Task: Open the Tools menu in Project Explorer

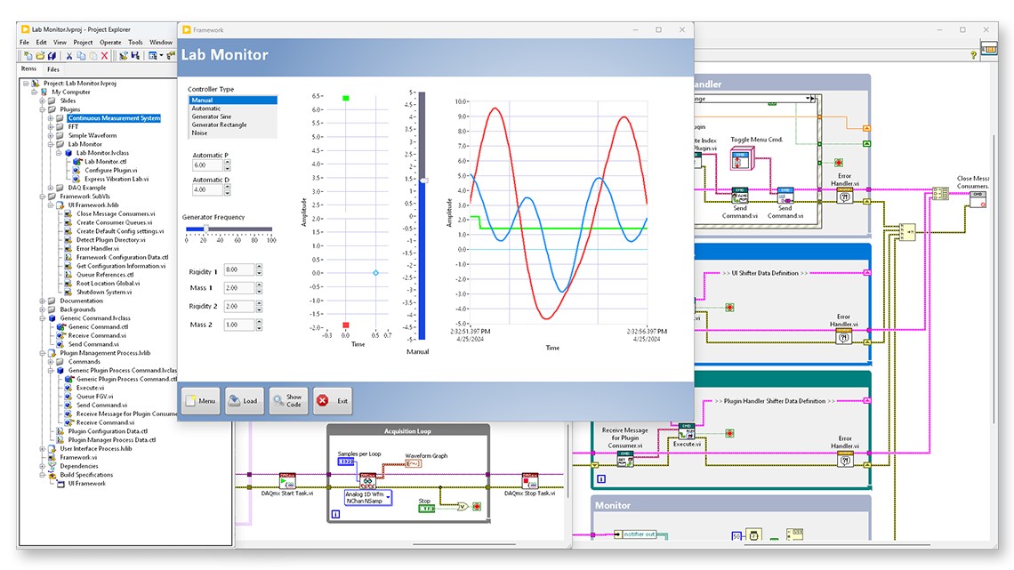Action: pyautogui.click(x=135, y=42)
